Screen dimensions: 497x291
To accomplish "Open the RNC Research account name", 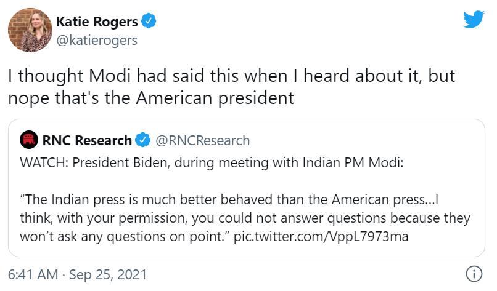I will pos(87,140).
